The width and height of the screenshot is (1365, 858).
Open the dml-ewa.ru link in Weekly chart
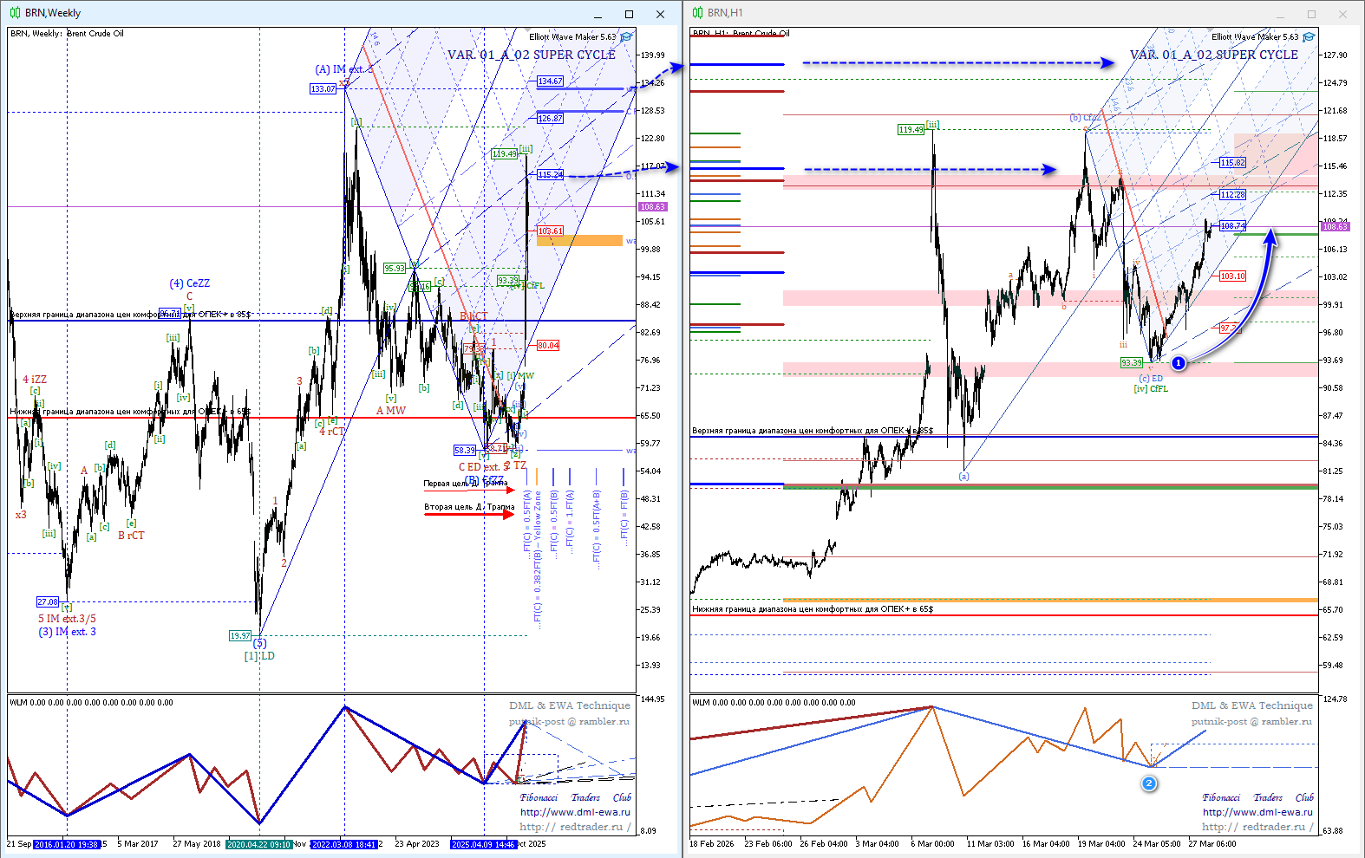(x=575, y=812)
